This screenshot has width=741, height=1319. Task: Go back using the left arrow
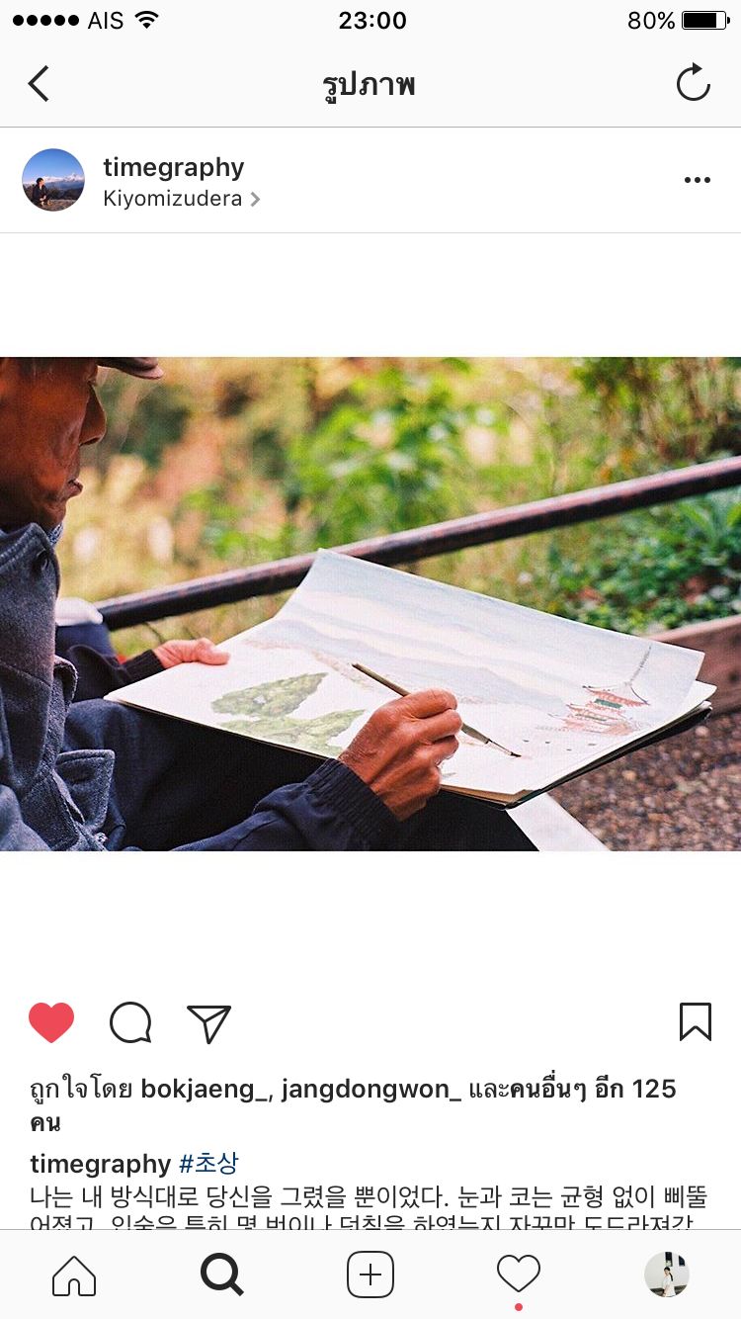click(39, 84)
